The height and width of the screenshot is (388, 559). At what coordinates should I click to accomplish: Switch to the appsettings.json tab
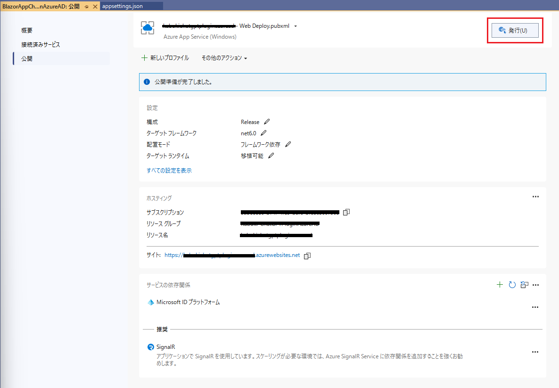[131, 6]
